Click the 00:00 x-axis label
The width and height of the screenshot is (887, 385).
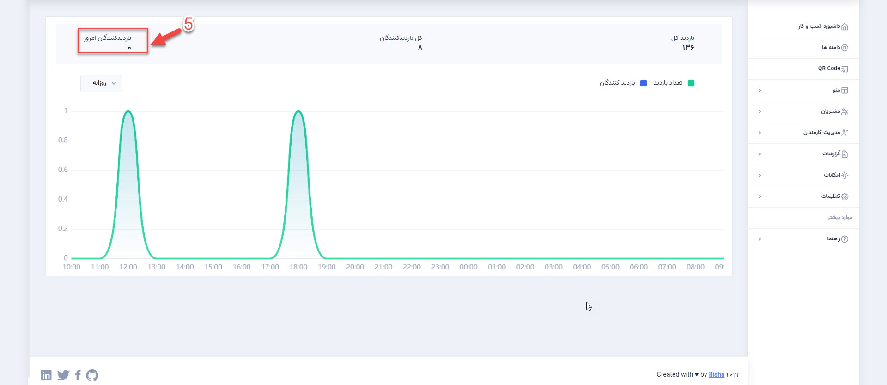(468, 267)
